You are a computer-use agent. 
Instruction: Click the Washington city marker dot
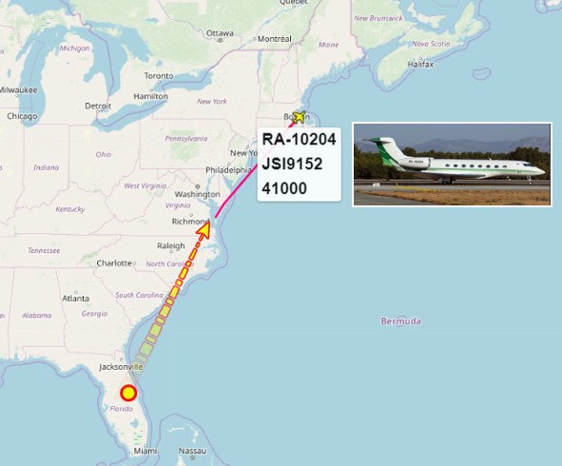(198, 186)
